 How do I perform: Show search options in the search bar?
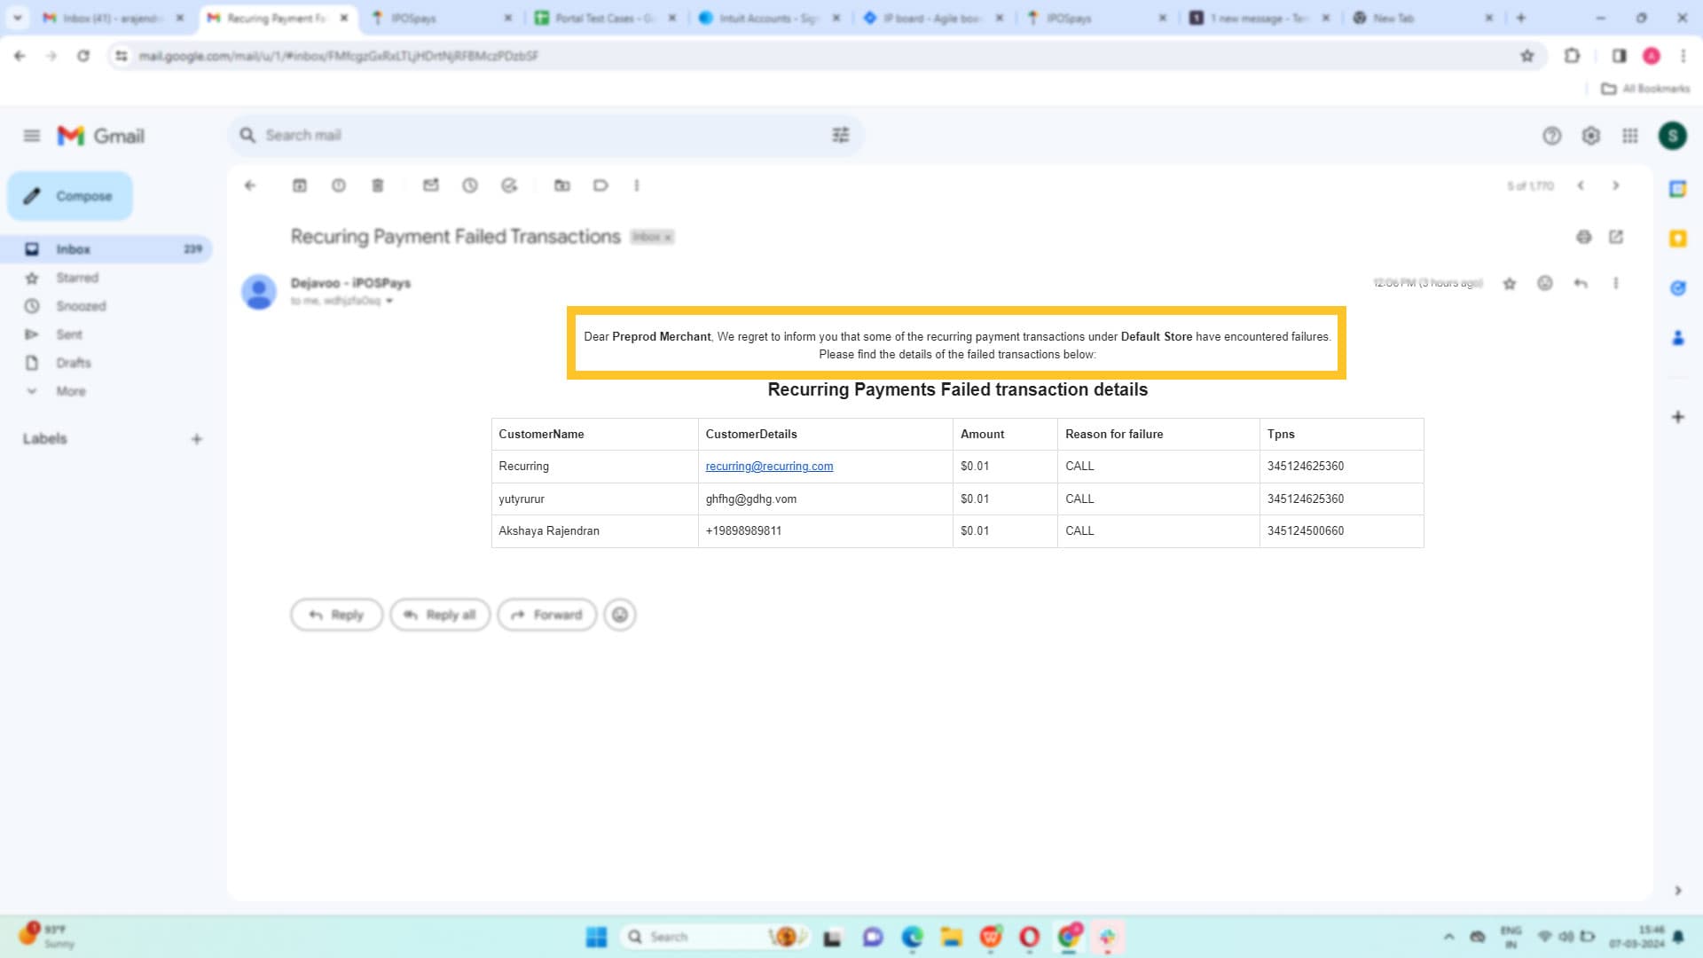(840, 135)
